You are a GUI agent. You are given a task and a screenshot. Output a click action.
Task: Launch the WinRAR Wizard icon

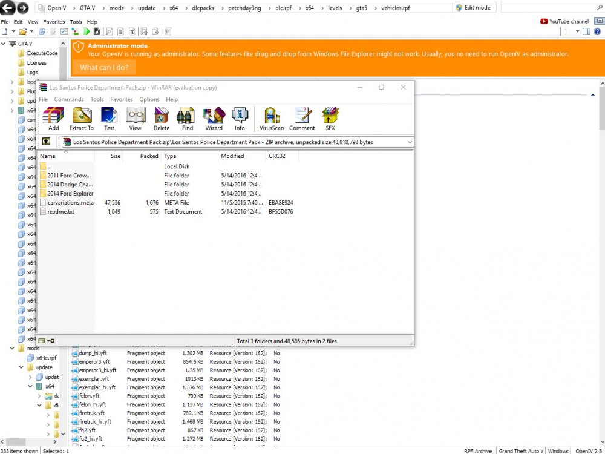(214, 118)
